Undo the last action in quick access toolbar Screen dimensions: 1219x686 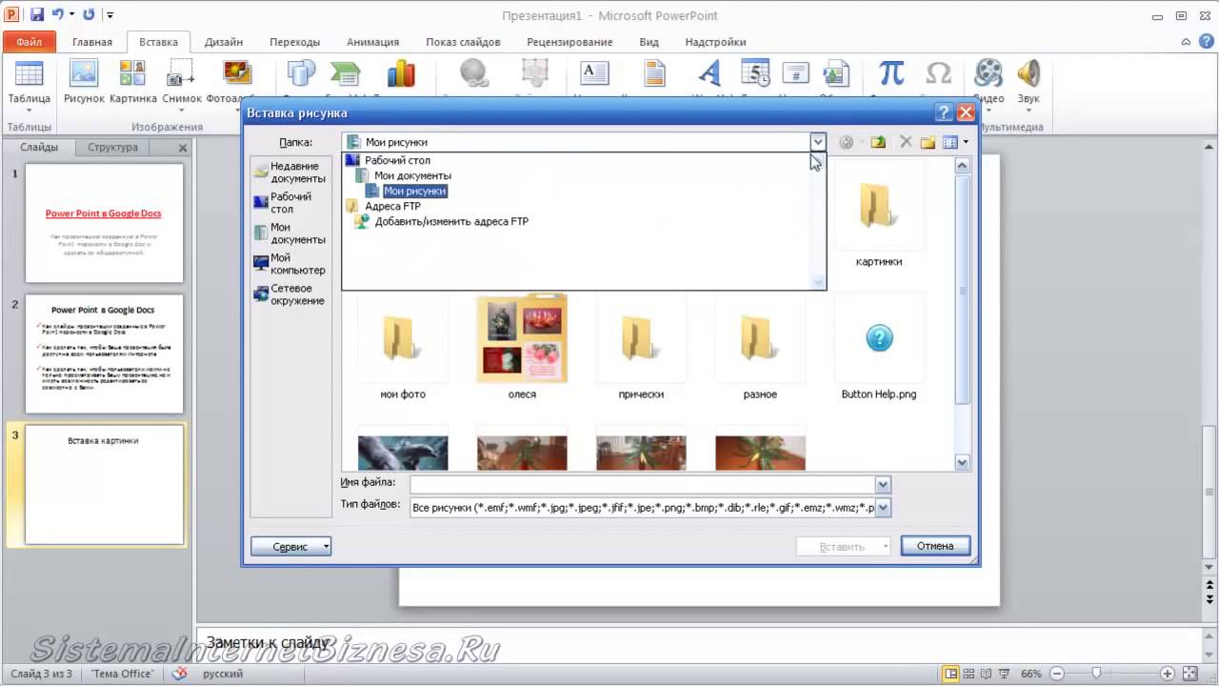[58, 14]
